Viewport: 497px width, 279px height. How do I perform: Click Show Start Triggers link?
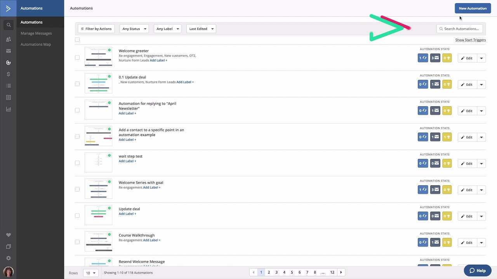click(470, 40)
